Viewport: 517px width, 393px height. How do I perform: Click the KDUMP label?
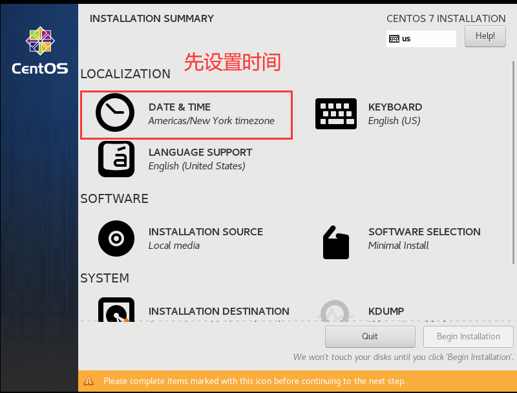pos(386,312)
